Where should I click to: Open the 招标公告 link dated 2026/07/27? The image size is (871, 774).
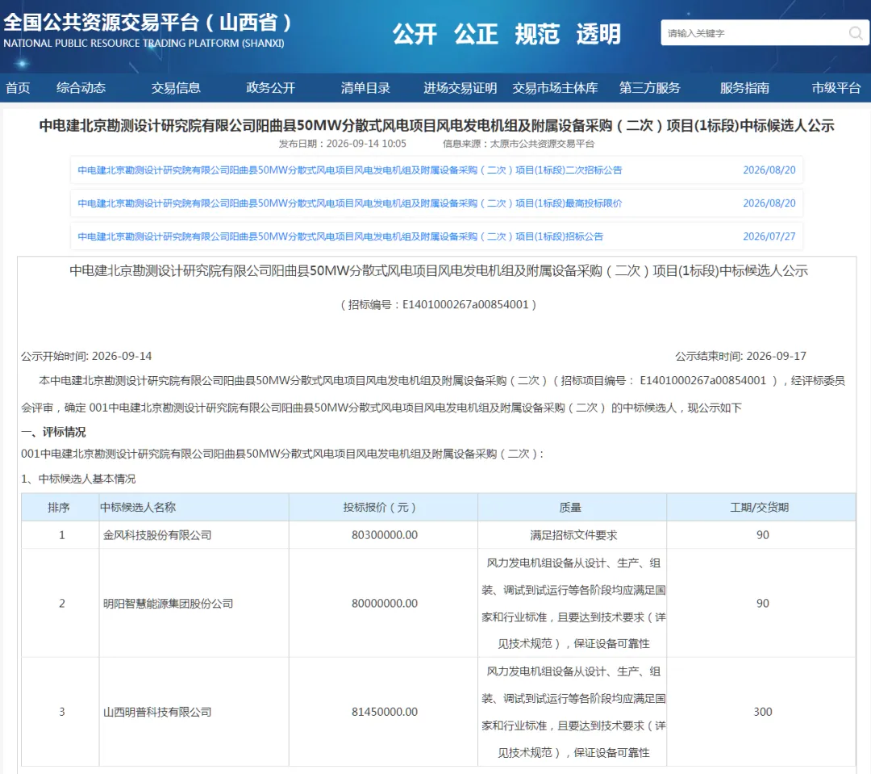tap(340, 236)
